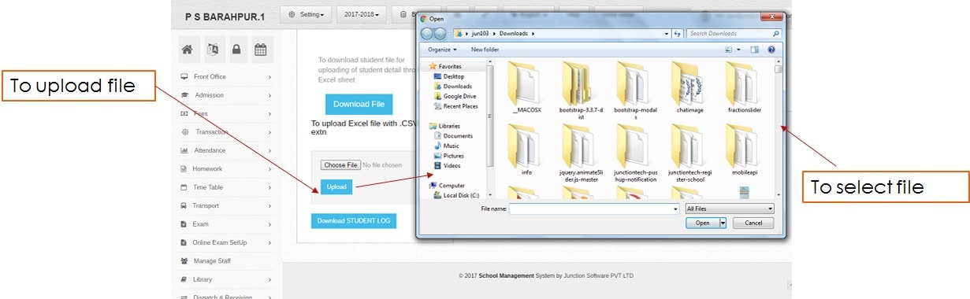
Task: Click the file list vertical scrollbar
Action: click(779, 130)
